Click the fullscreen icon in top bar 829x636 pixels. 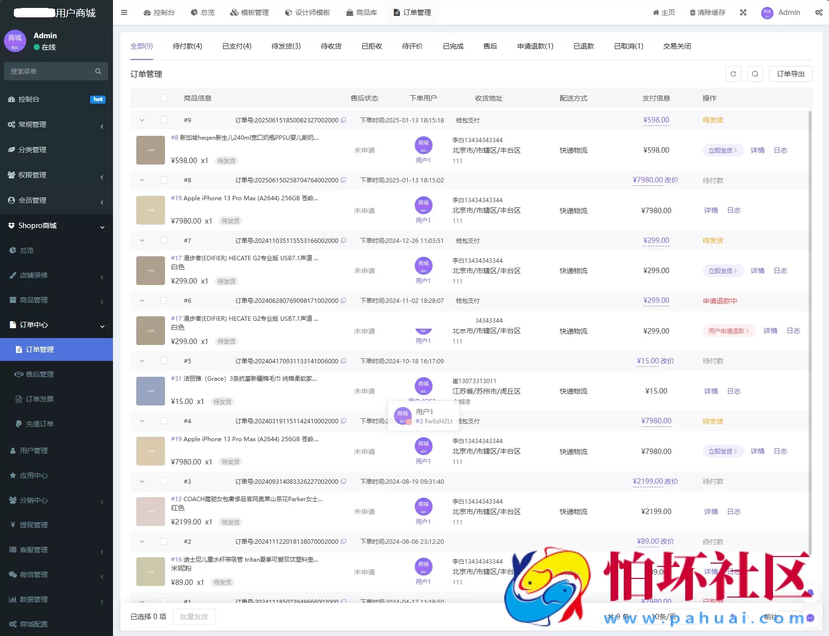(x=743, y=12)
